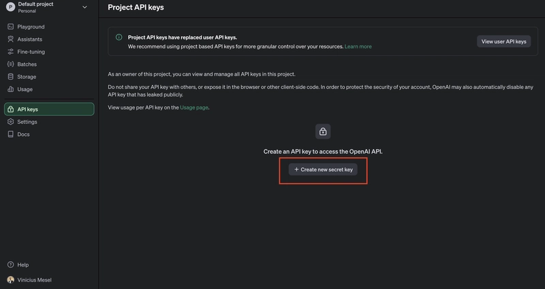The image size is (545, 289).
Task: Click Create new secret key button
Action: [x=323, y=169]
